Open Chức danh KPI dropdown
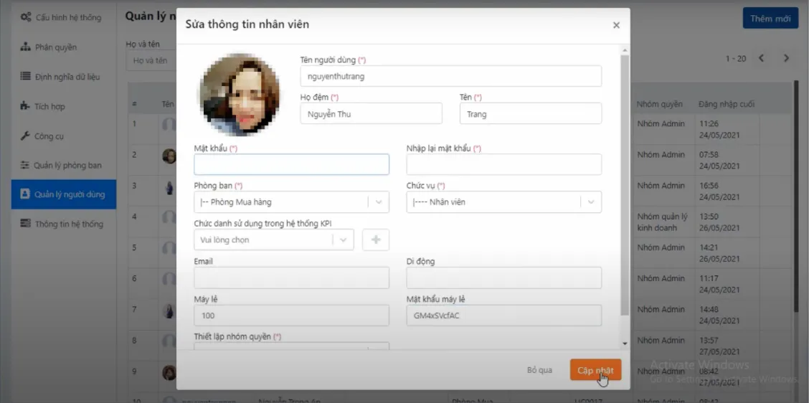 coord(274,240)
